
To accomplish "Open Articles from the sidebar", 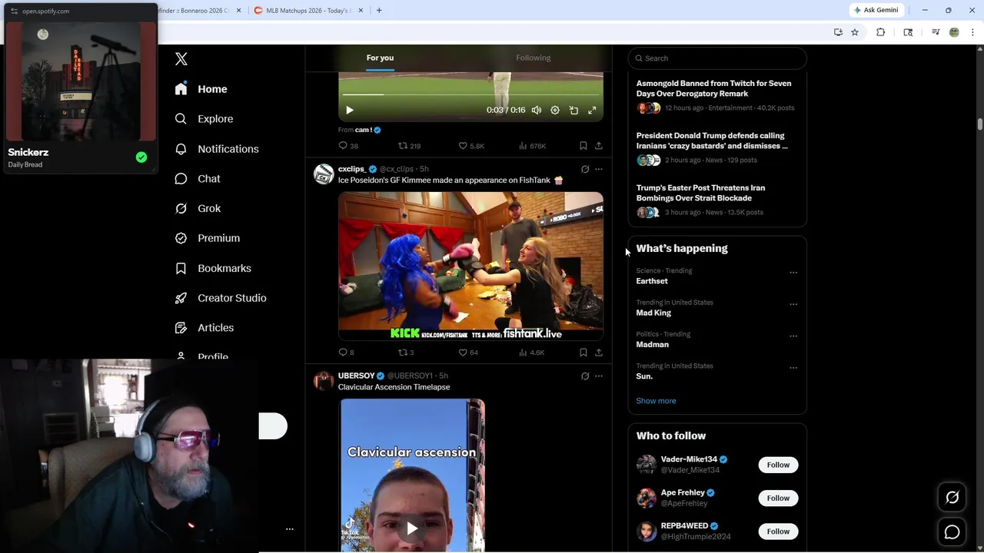I will [204, 328].
